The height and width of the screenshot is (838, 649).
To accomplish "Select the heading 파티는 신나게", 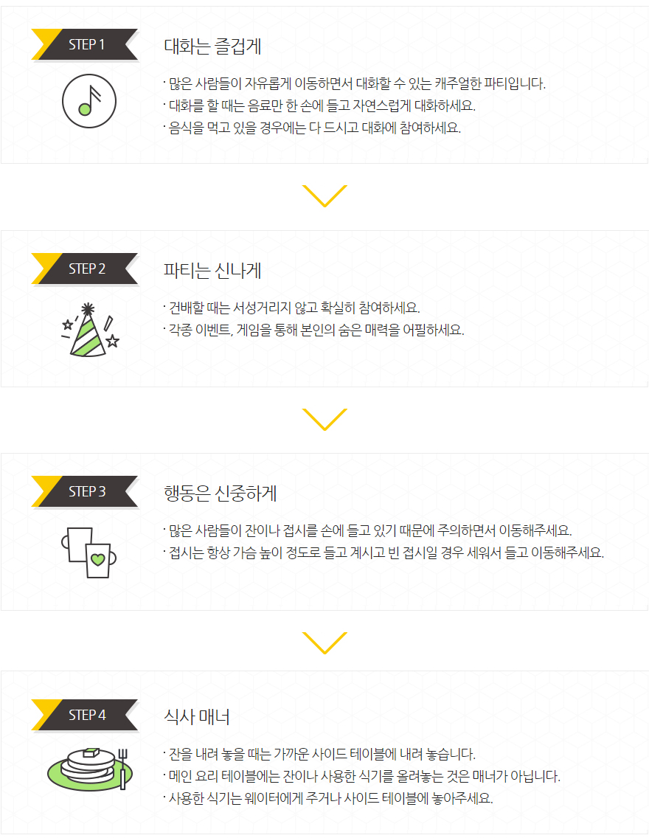I will pyautogui.click(x=212, y=271).
